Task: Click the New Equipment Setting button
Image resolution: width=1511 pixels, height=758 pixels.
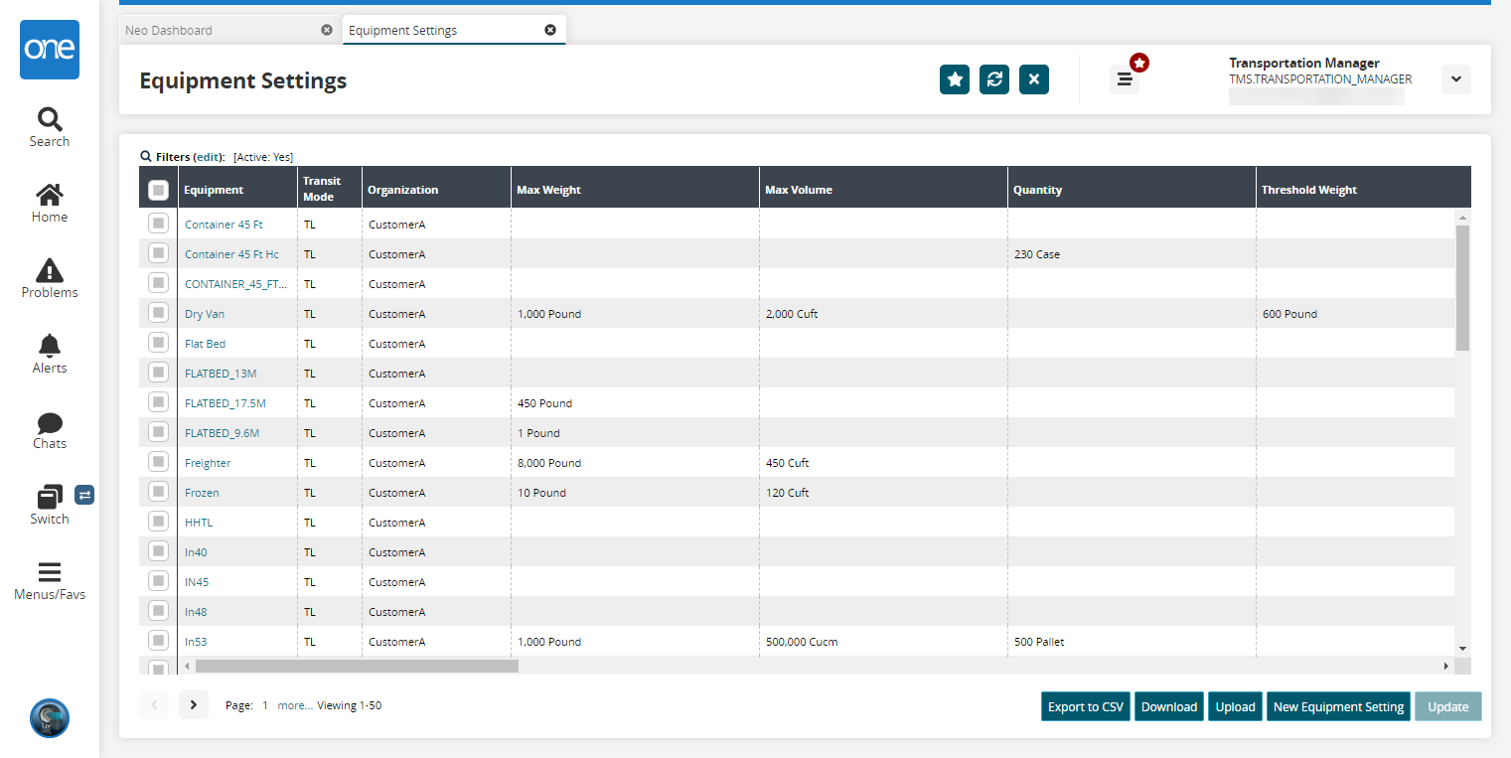Action: [x=1338, y=706]
